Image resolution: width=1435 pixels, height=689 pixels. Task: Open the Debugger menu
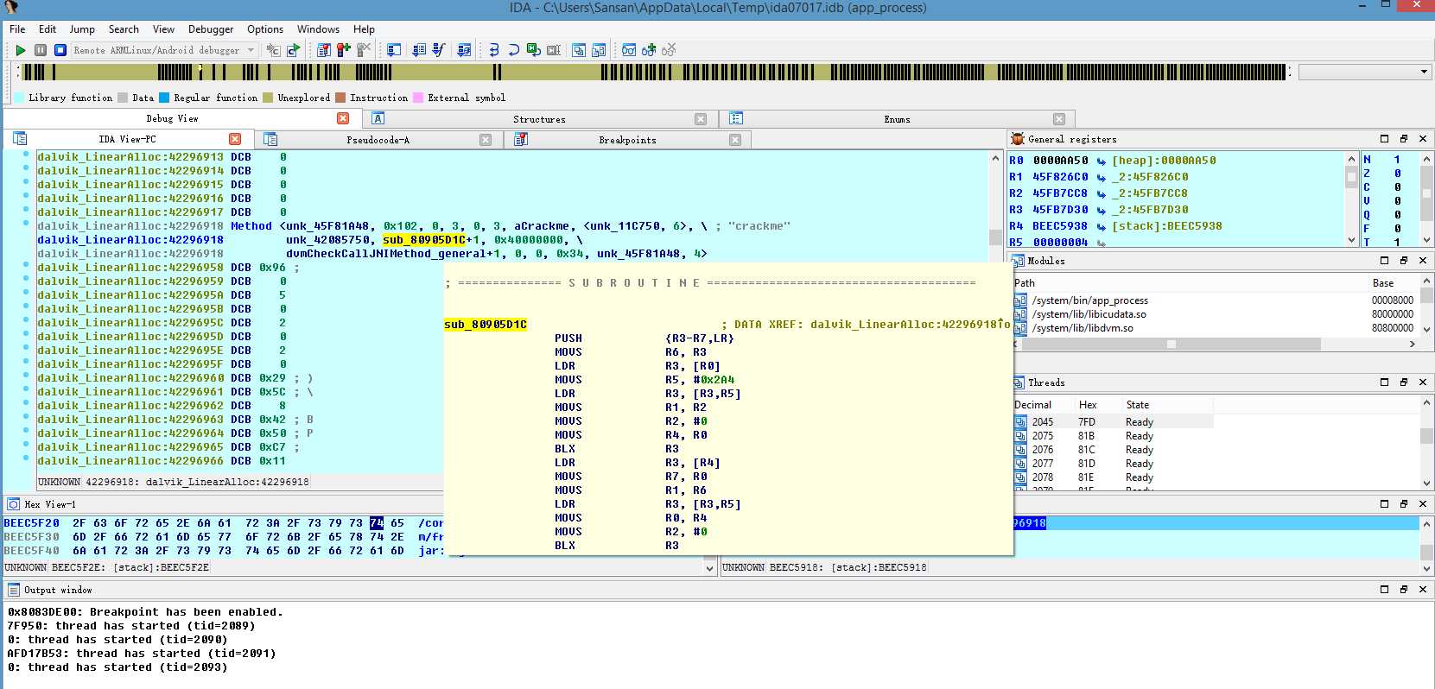coord(211,28)
